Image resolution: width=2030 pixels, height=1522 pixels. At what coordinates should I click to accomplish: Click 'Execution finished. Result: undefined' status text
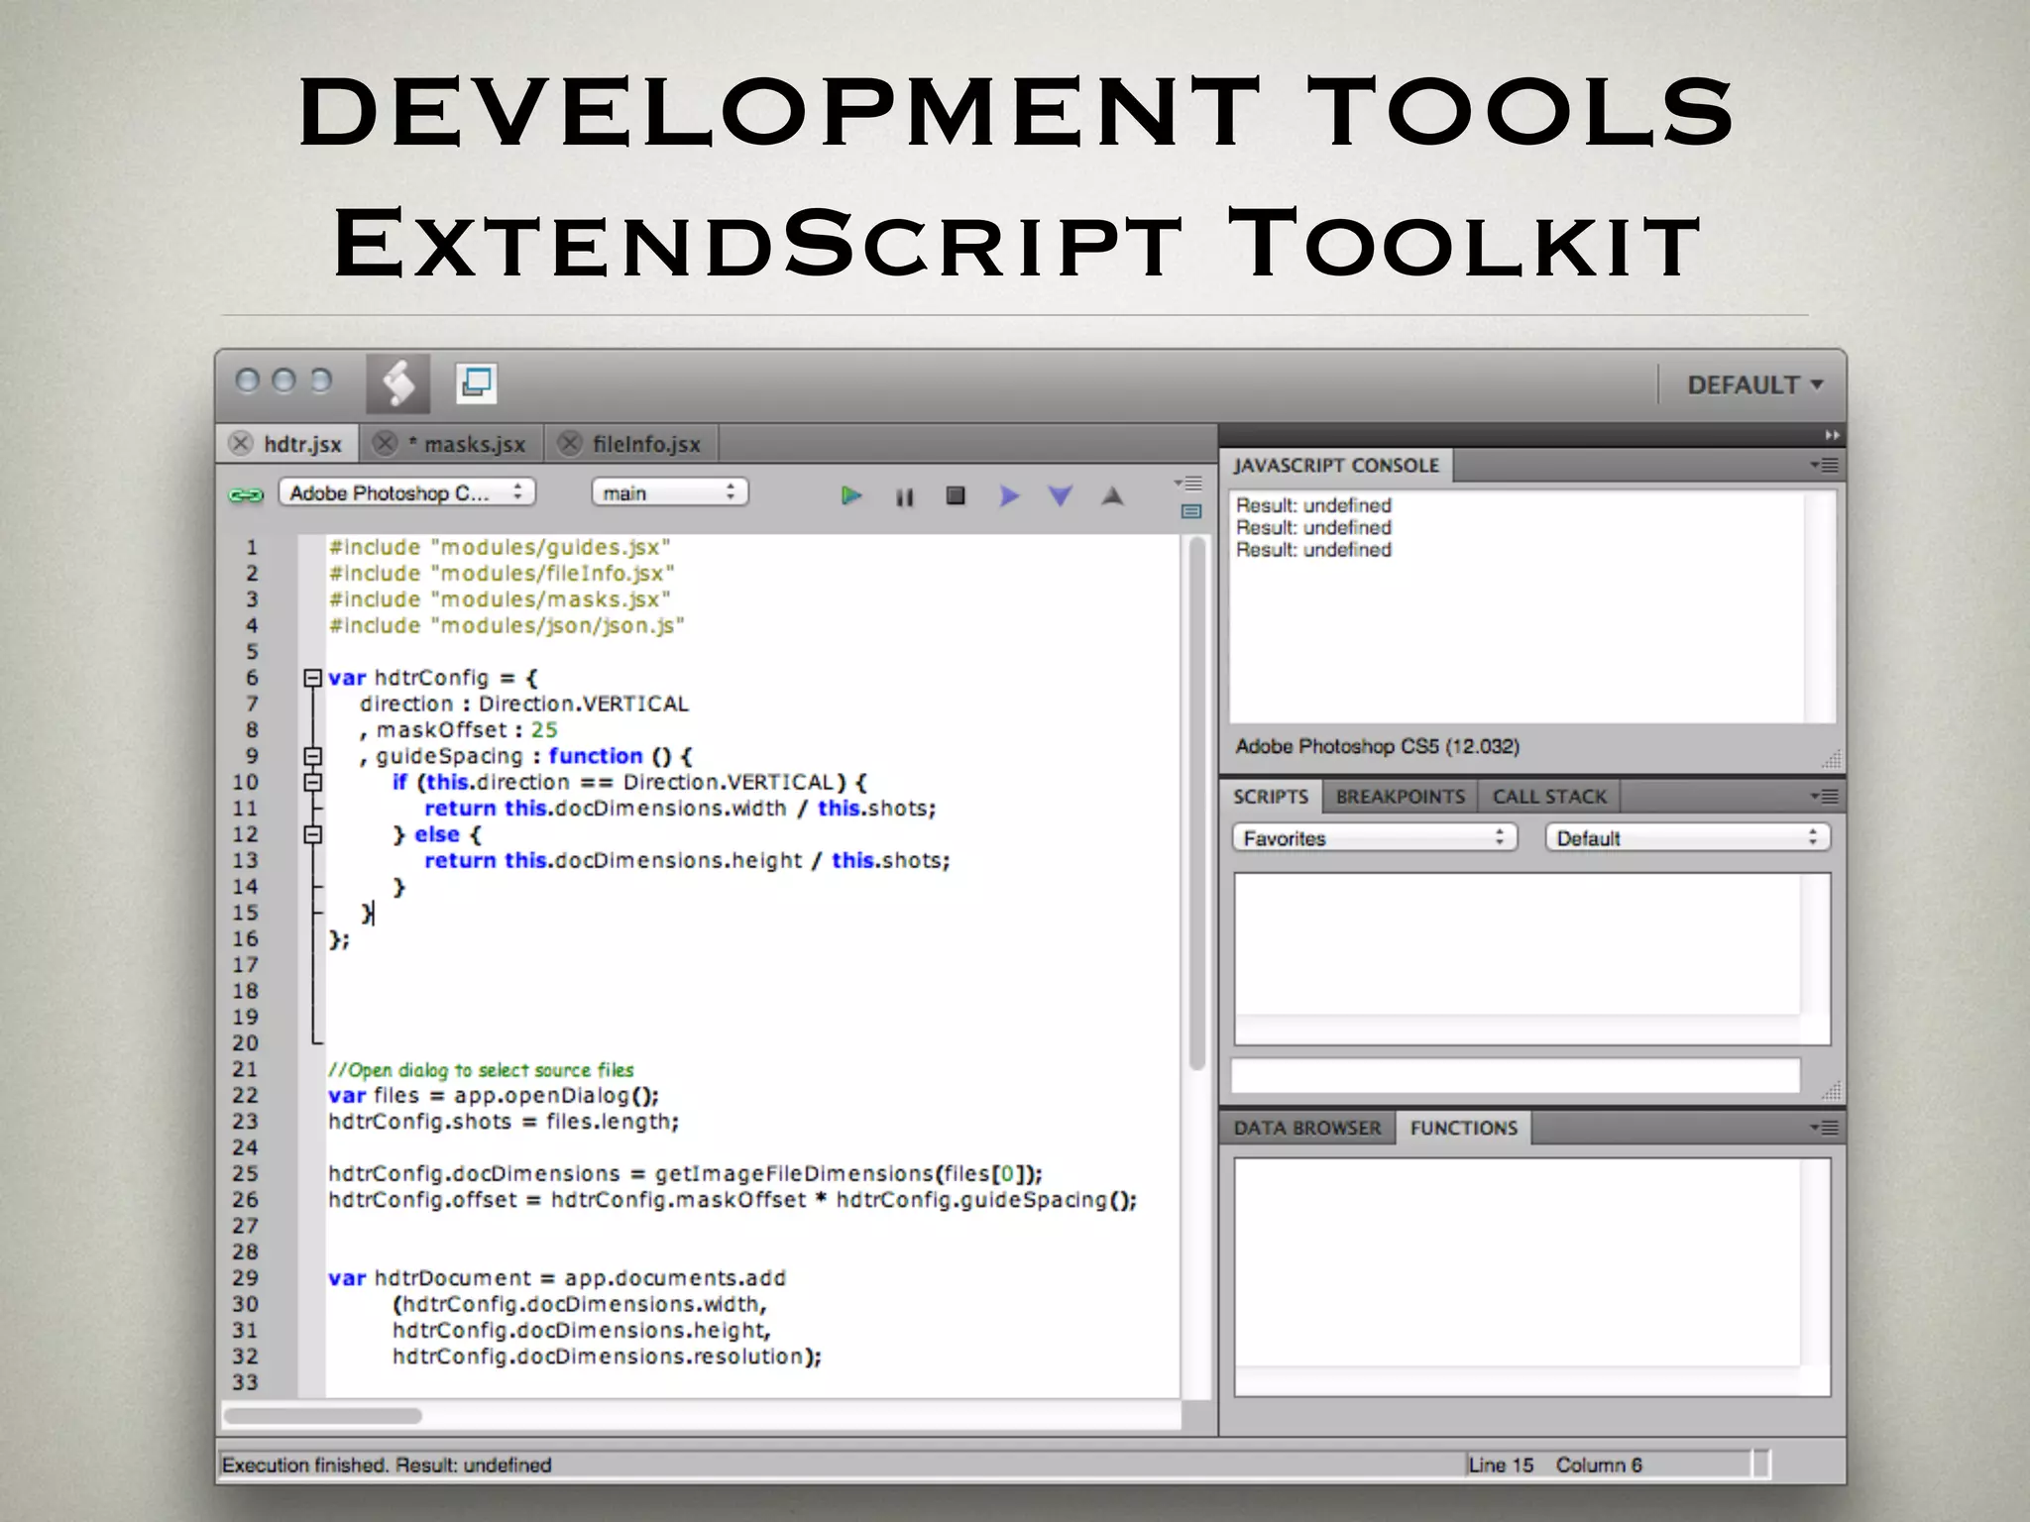(x=387, y=1465)
